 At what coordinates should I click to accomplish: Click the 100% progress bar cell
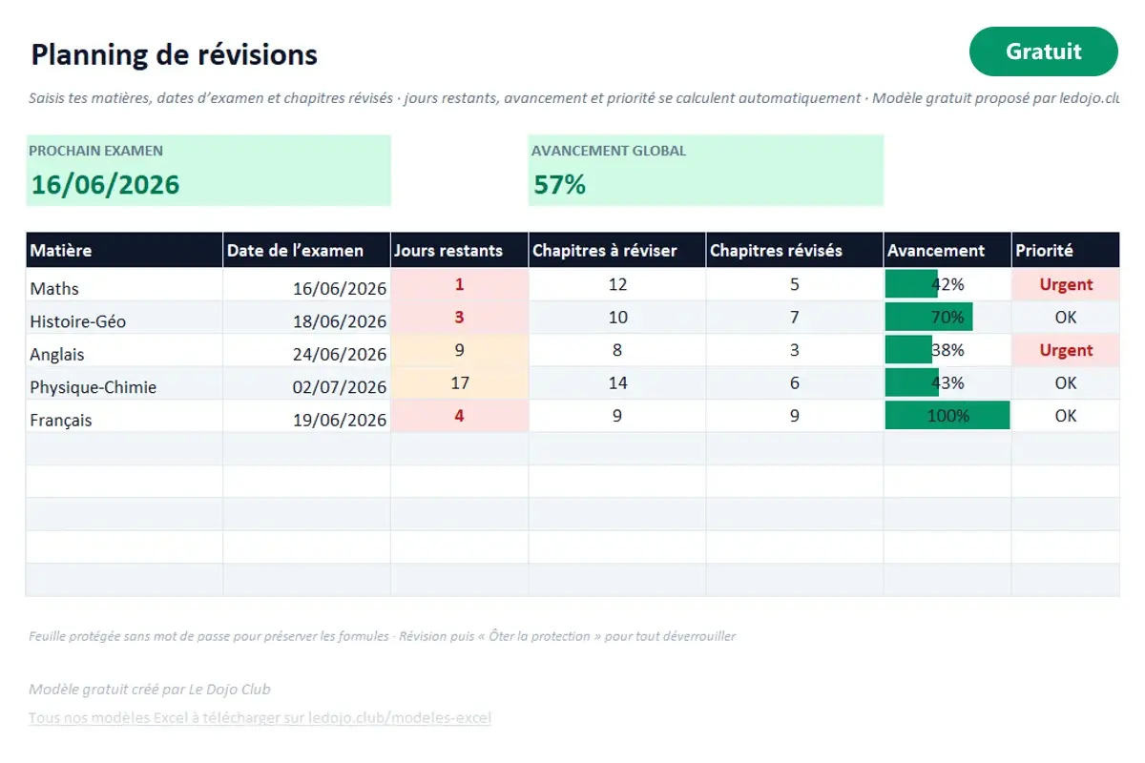(947, 417)
